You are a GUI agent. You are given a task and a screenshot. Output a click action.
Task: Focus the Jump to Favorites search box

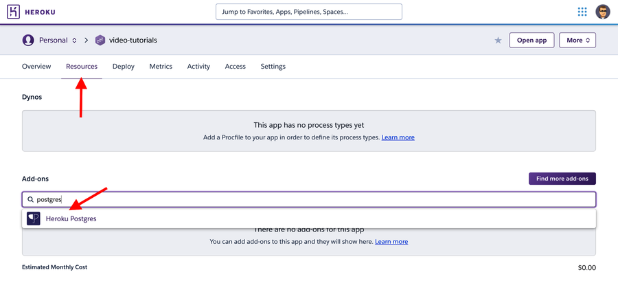309,12
